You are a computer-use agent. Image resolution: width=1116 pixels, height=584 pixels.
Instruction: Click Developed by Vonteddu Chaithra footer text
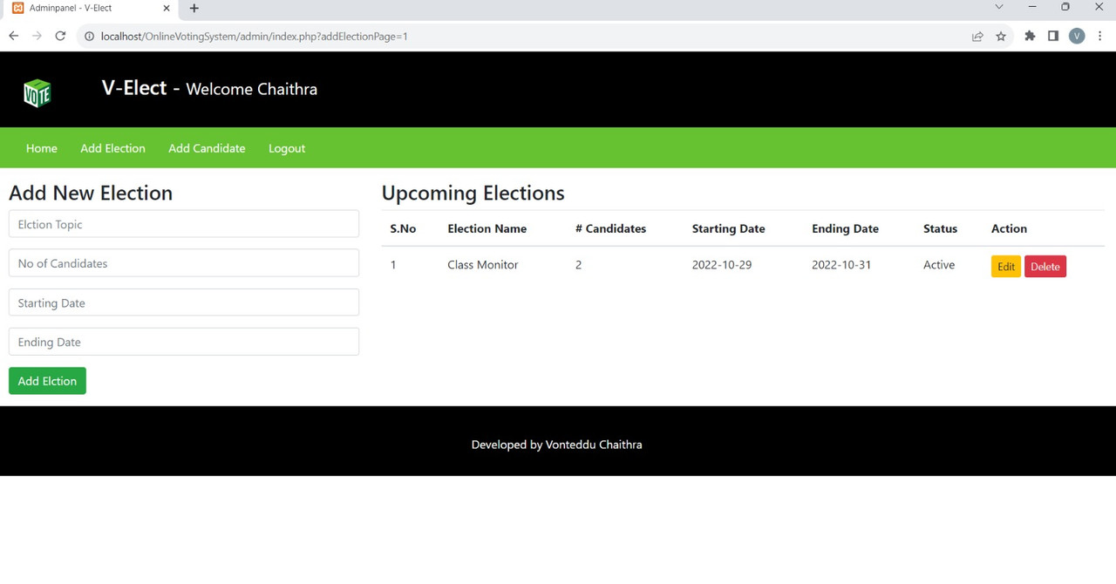pyautogui.click(x=556, y=445)
